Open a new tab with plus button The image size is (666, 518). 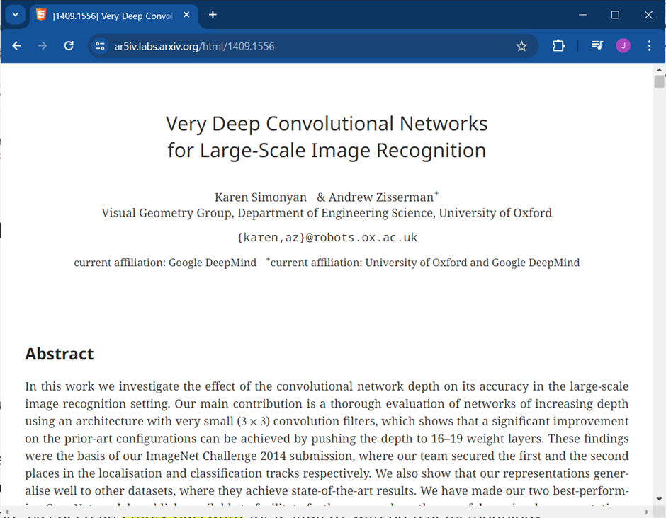(x=213, y=15)
